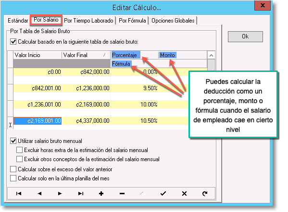Jump to last record icon

click(x=81, y=193)
